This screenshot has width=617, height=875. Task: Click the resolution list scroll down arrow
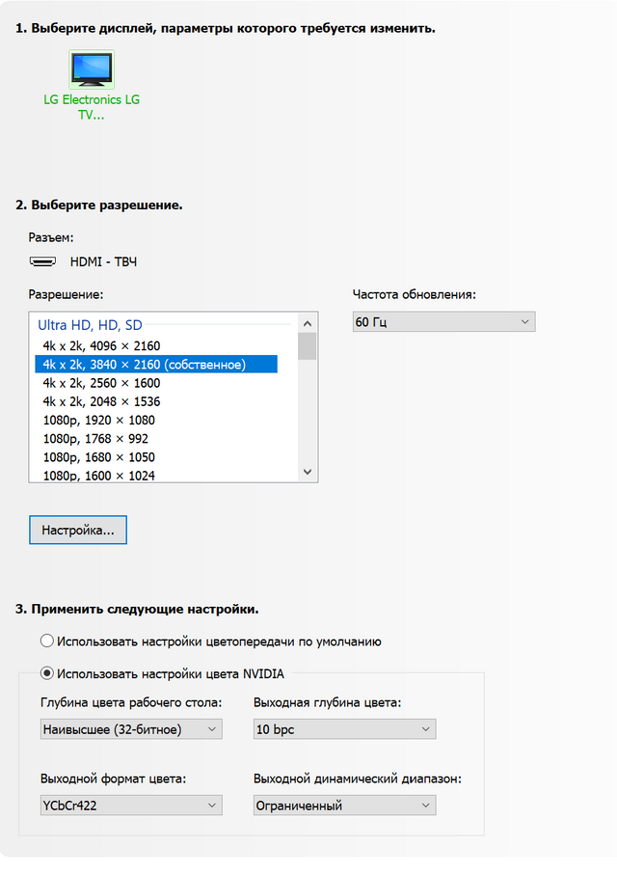[x=308, y=472]
